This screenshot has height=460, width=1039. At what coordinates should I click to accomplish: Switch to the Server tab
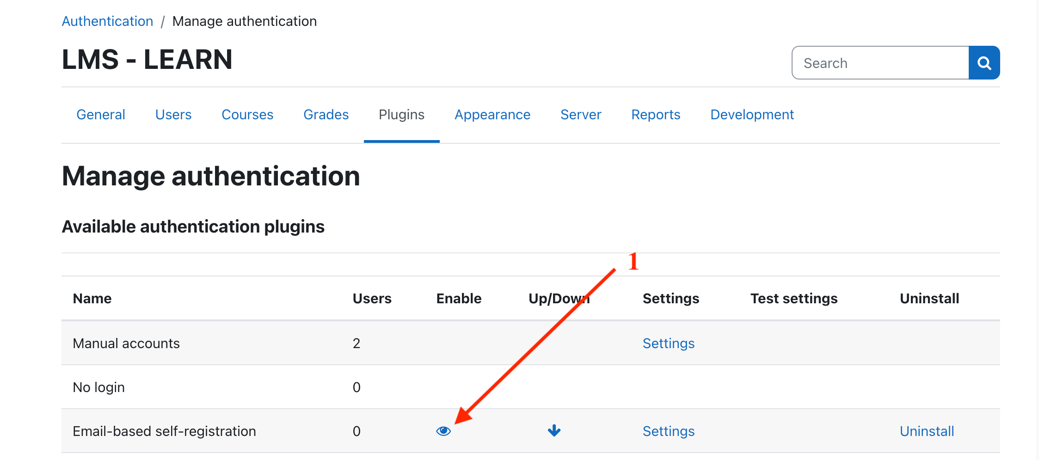(581, 115)
